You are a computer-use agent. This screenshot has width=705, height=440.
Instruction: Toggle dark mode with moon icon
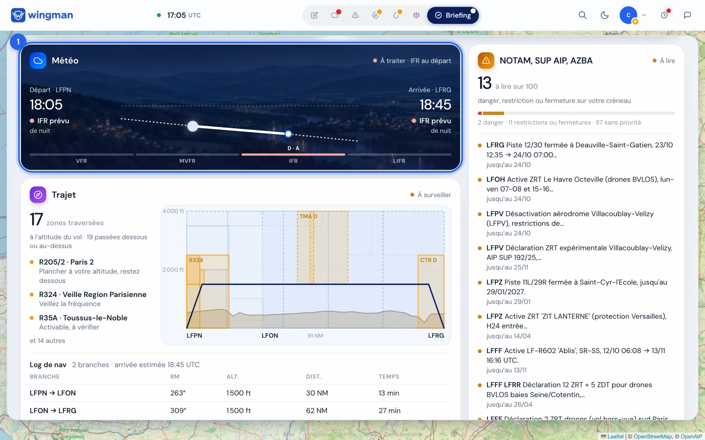(x=604, y=15)
